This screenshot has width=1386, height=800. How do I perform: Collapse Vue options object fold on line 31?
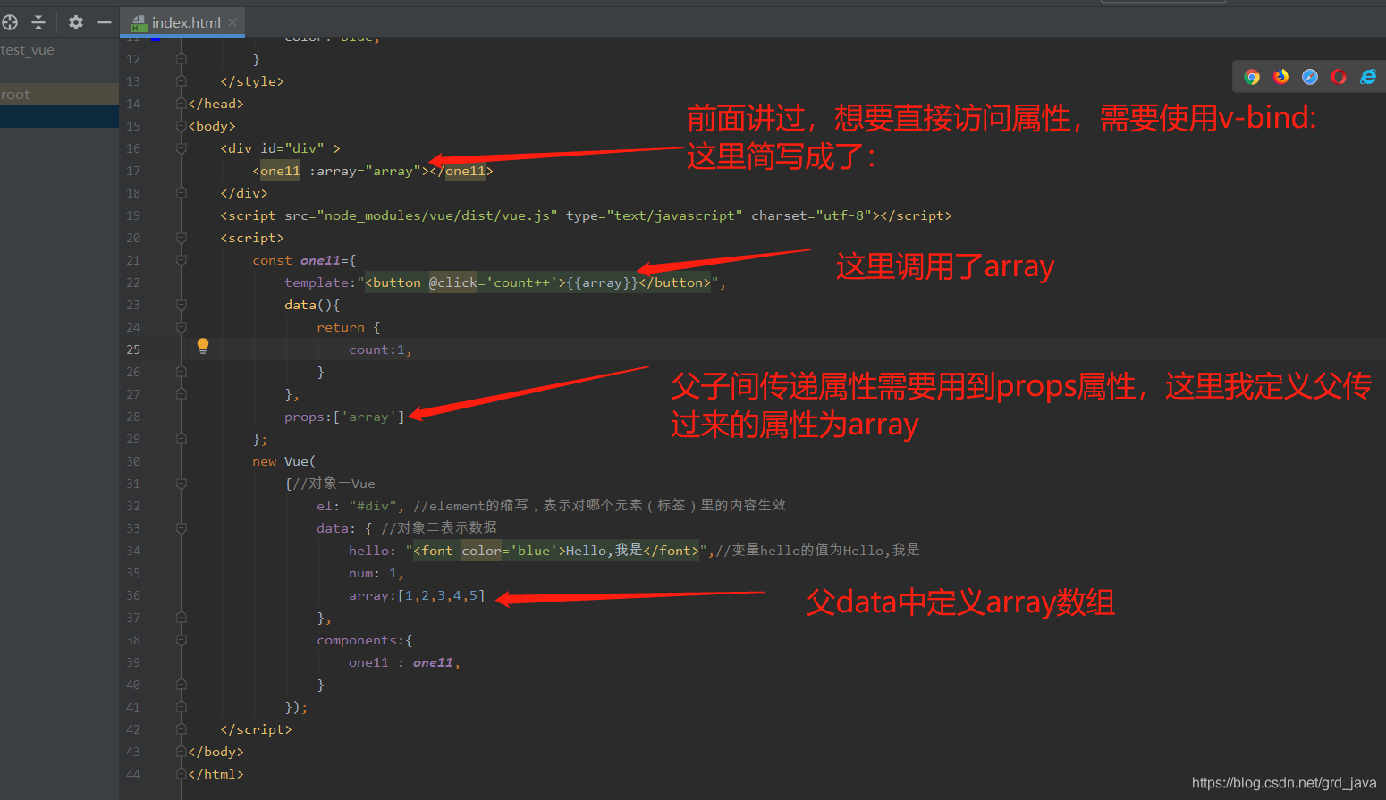(x=182, y=484)
